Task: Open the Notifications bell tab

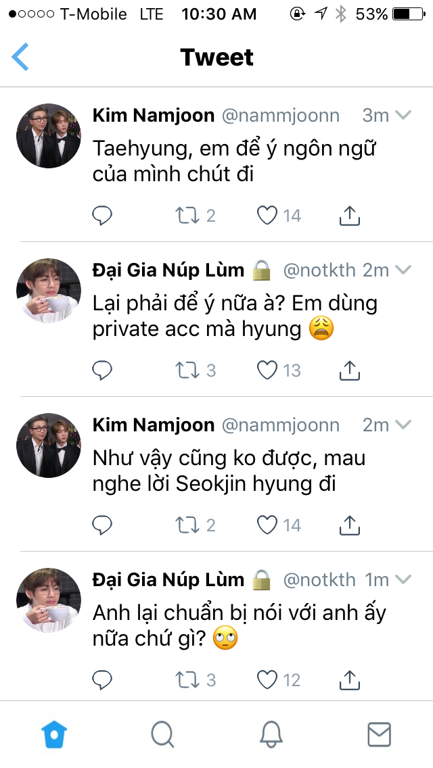Action: tap(271, 734)
